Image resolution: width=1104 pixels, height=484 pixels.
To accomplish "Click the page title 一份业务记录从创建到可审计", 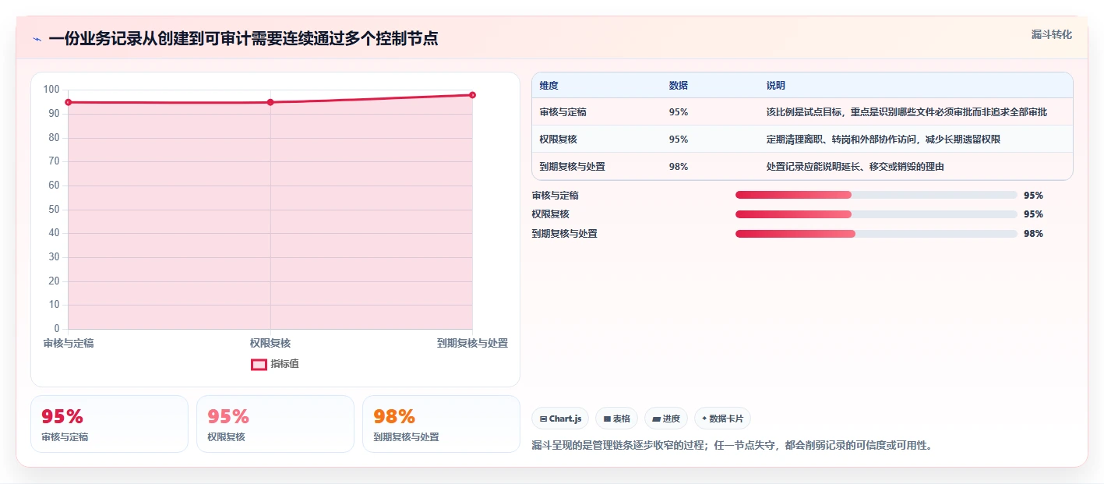I will tap(243, 39).
